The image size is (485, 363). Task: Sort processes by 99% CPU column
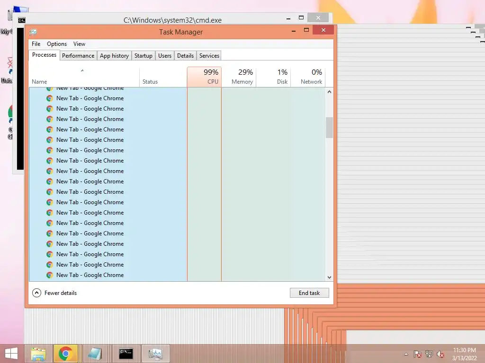click(204, 77)
